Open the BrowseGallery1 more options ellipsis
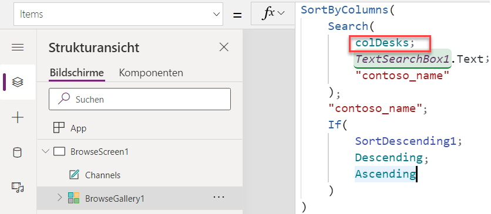 pos(218,197)
